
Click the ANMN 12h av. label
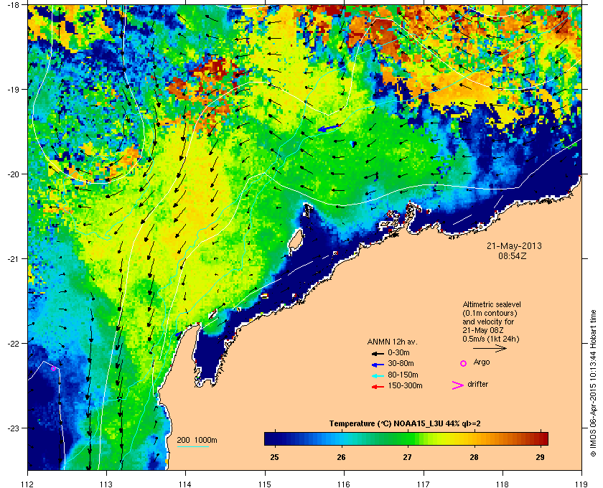click(x=392, y=342)
